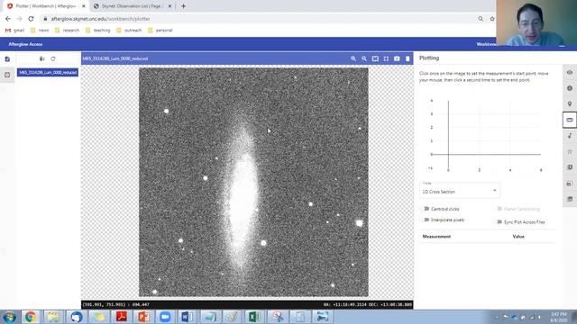Click the rightmost viewer toolbar icon
The image size is (577, 324).
408,58
